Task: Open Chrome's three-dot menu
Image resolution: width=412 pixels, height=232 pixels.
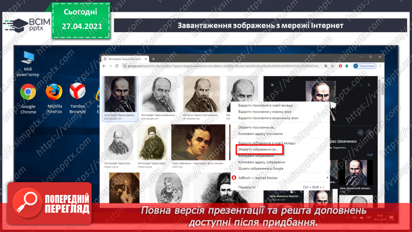Action: pos(380,66)
